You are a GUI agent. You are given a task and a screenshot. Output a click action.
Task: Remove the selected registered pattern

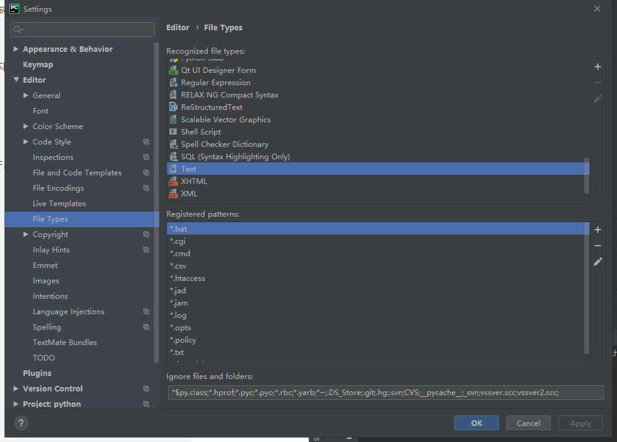tap(598, 246)
